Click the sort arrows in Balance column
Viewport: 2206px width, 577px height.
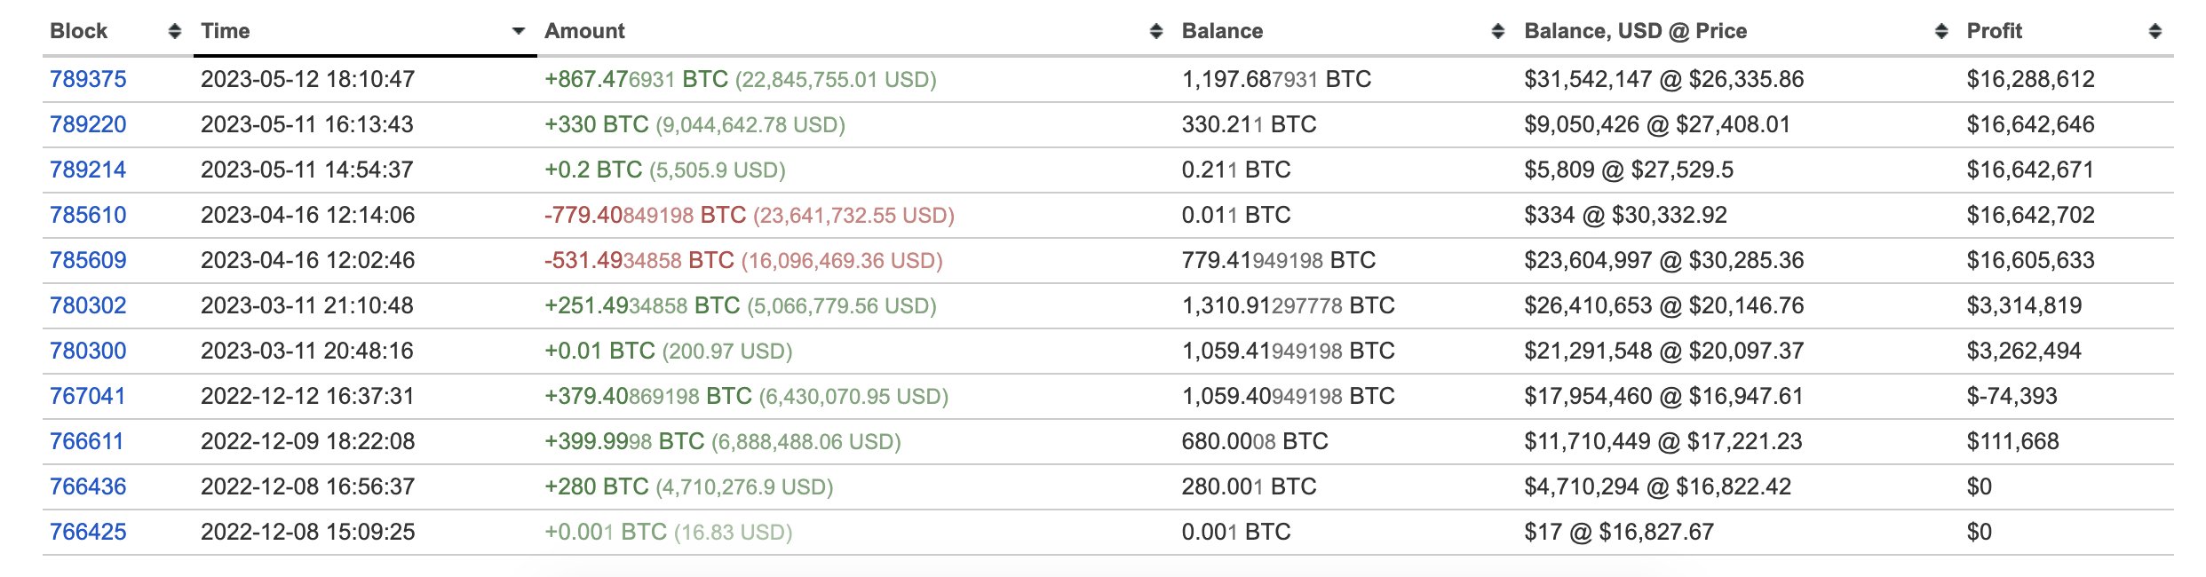pos(1497,32)
